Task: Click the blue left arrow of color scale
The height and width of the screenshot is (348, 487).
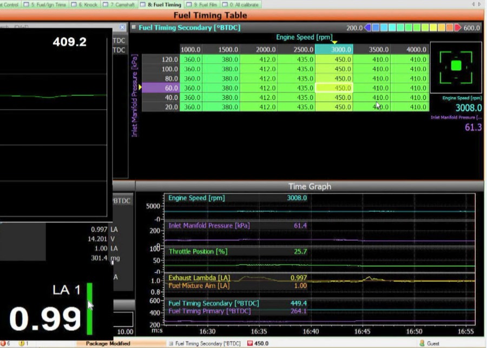Action: point(368,28)
